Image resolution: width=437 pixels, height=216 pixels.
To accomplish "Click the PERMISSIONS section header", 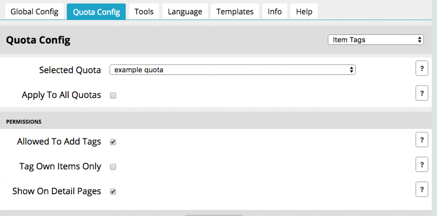I will click(x=24, y=122).
